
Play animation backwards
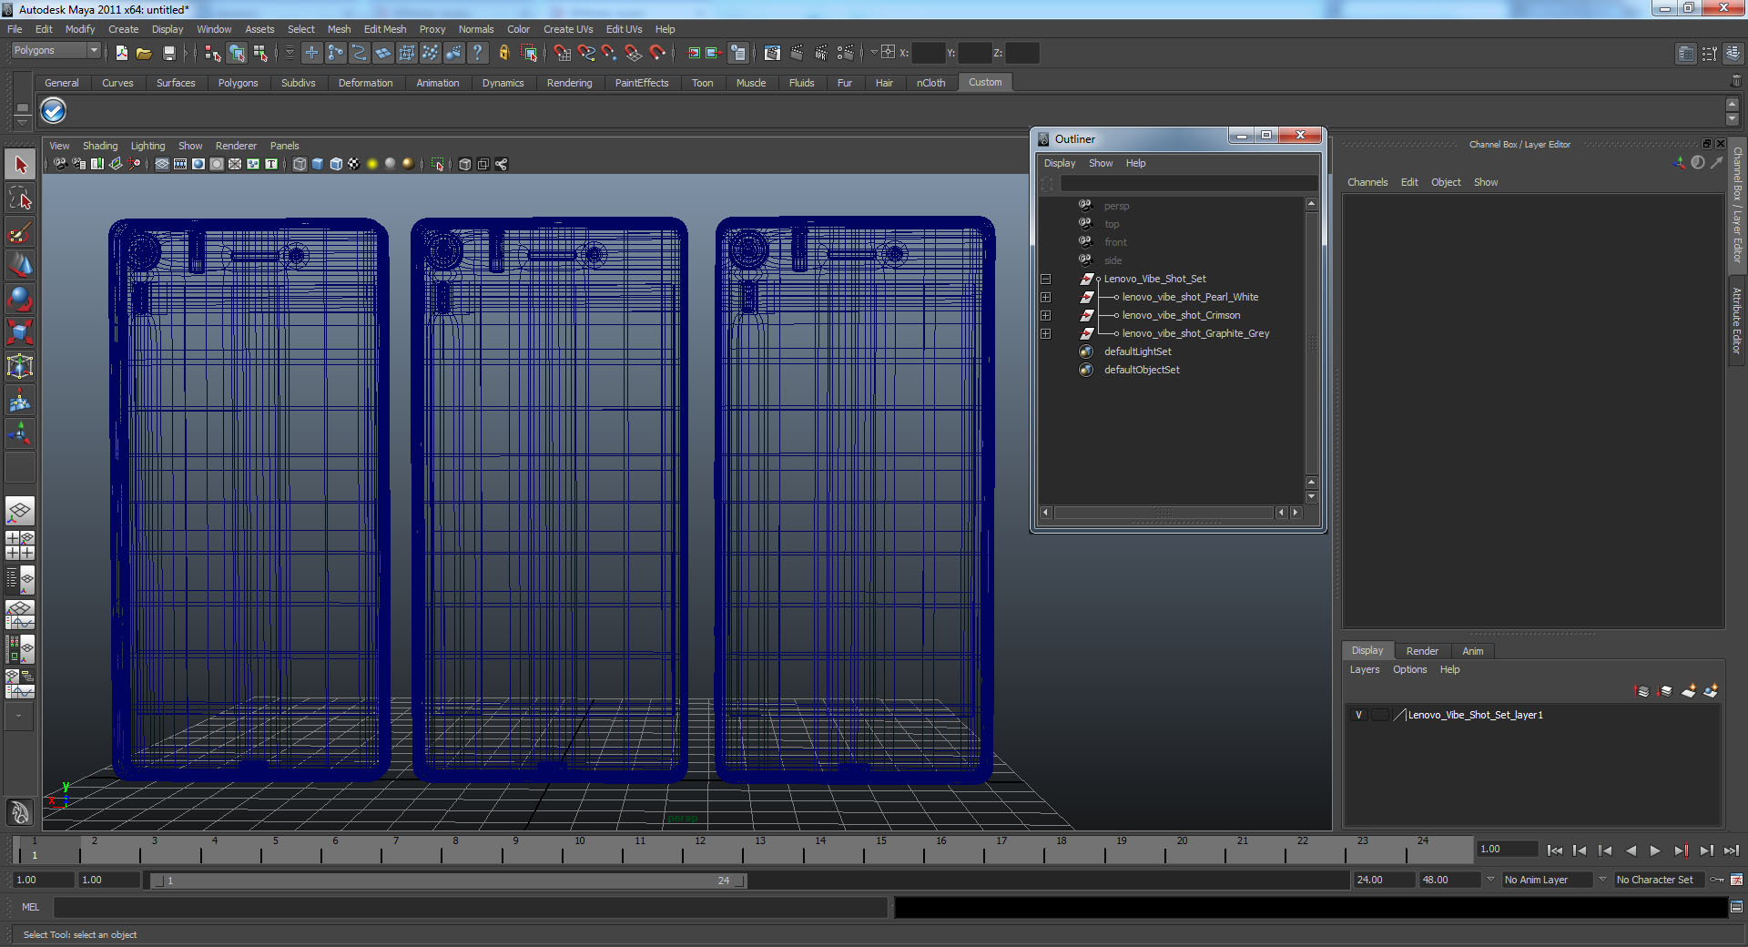[x=1631, y=850]
